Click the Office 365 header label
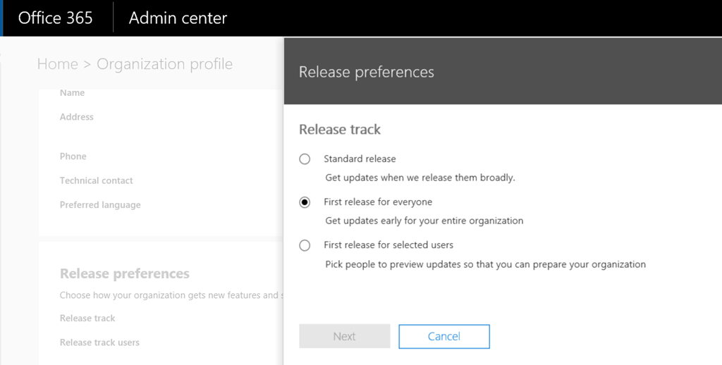The height and width of the screenshot is (365, 722). [55, 18]
